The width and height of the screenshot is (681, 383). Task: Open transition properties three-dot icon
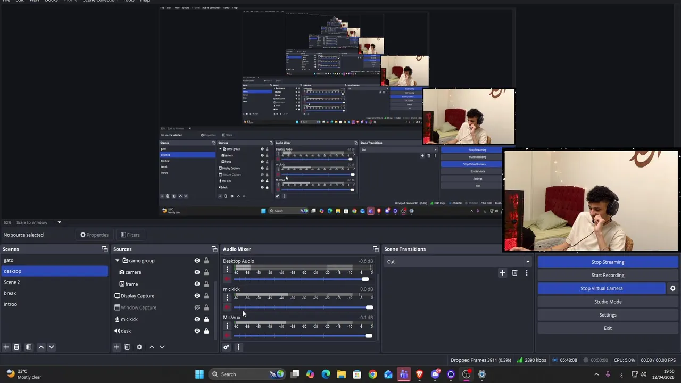pyautogui.click(x=526, y=273)
